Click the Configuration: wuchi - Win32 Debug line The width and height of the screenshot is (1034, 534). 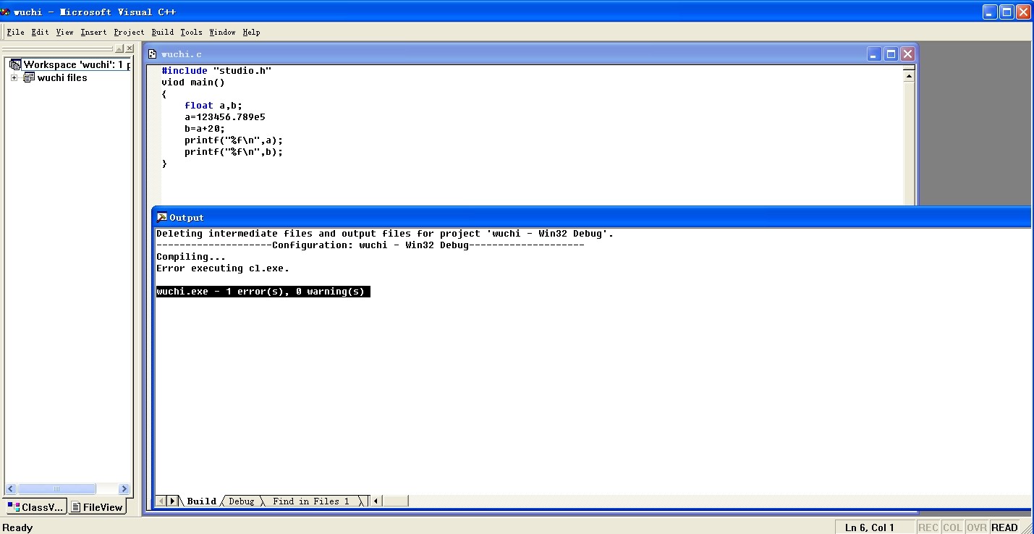click(370, 245)
